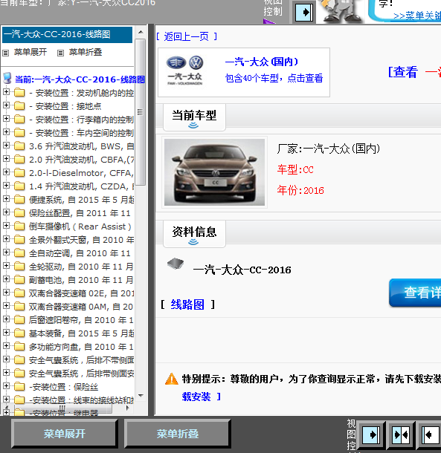Click 包含40个车型，点击查看 link
Screen dimensions: 441x453
(x=274, y=78)
